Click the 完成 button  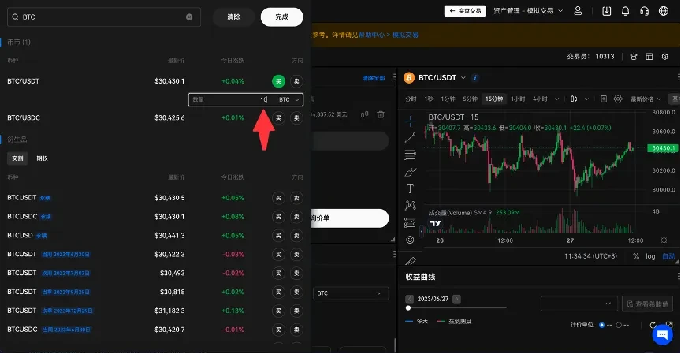pyautogui.click(x=281, y=17)
